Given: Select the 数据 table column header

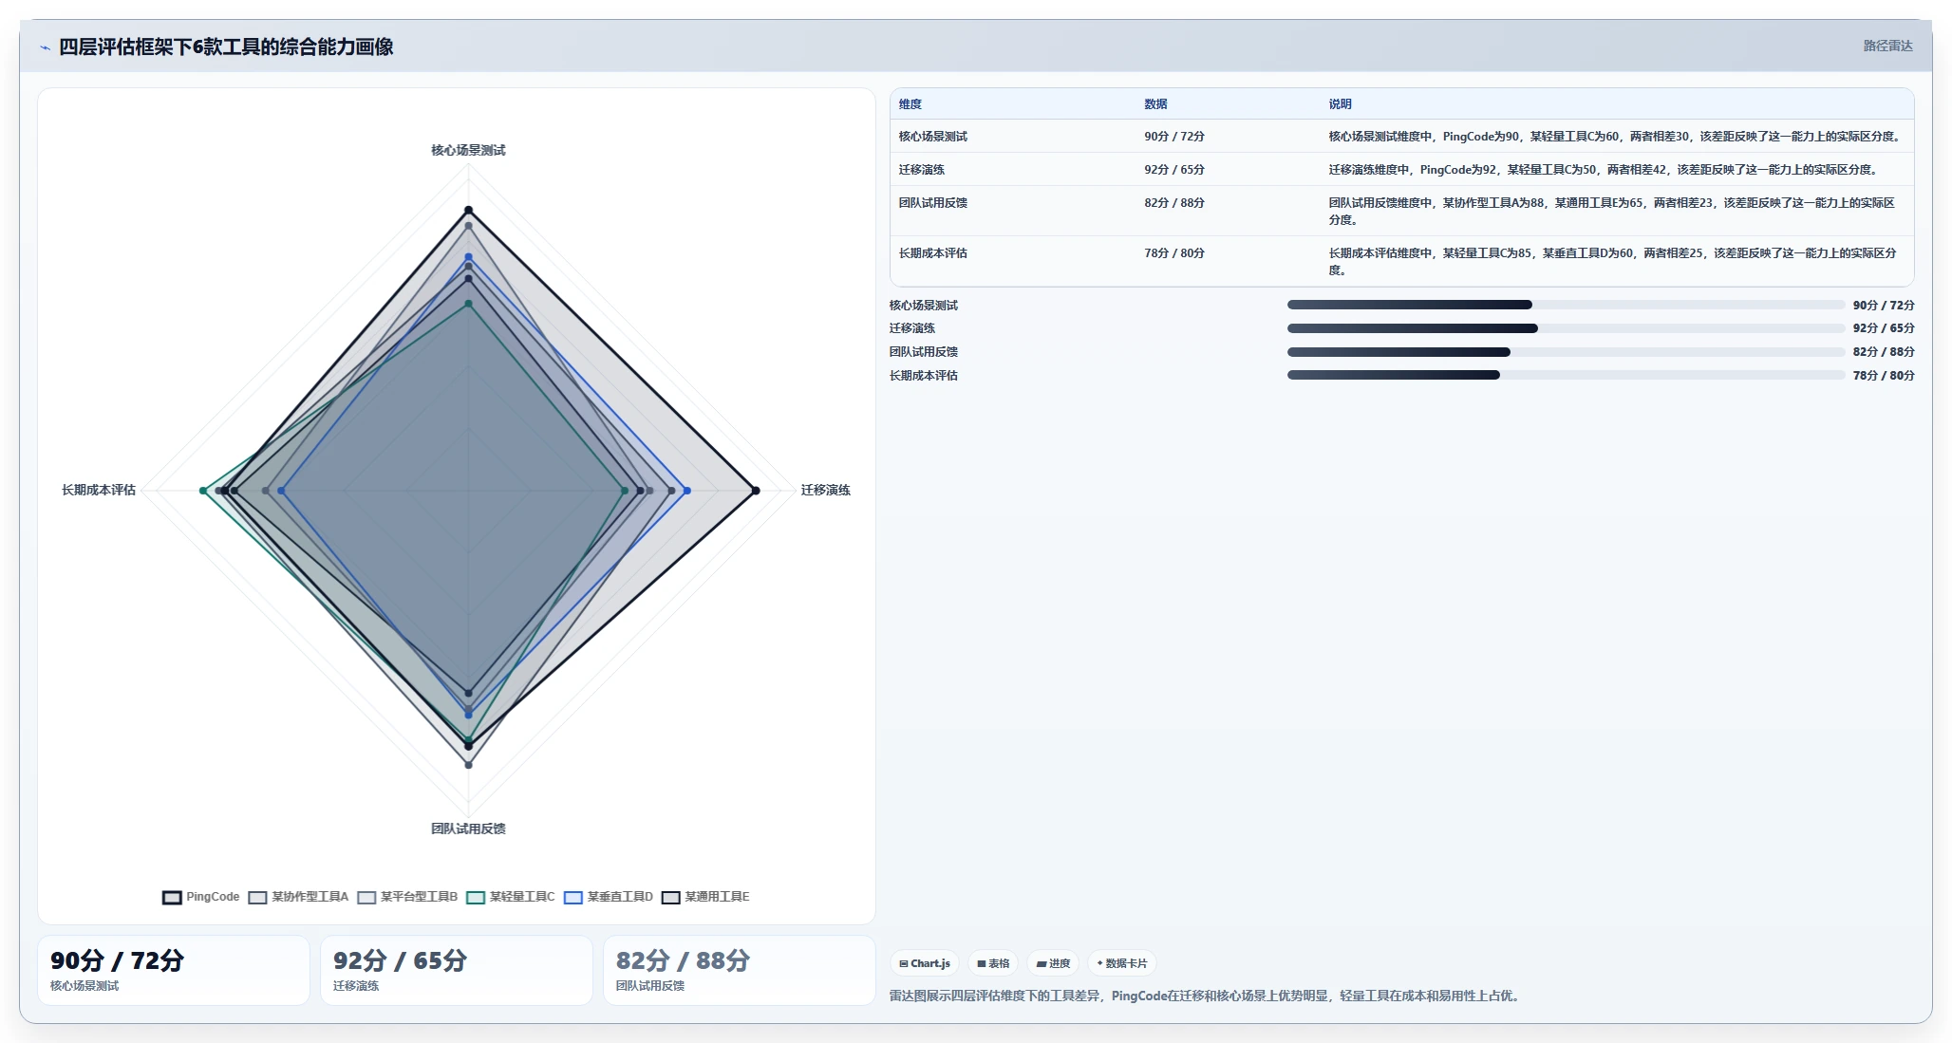Looking at the screenshot, I should [x=1155, y=104].
